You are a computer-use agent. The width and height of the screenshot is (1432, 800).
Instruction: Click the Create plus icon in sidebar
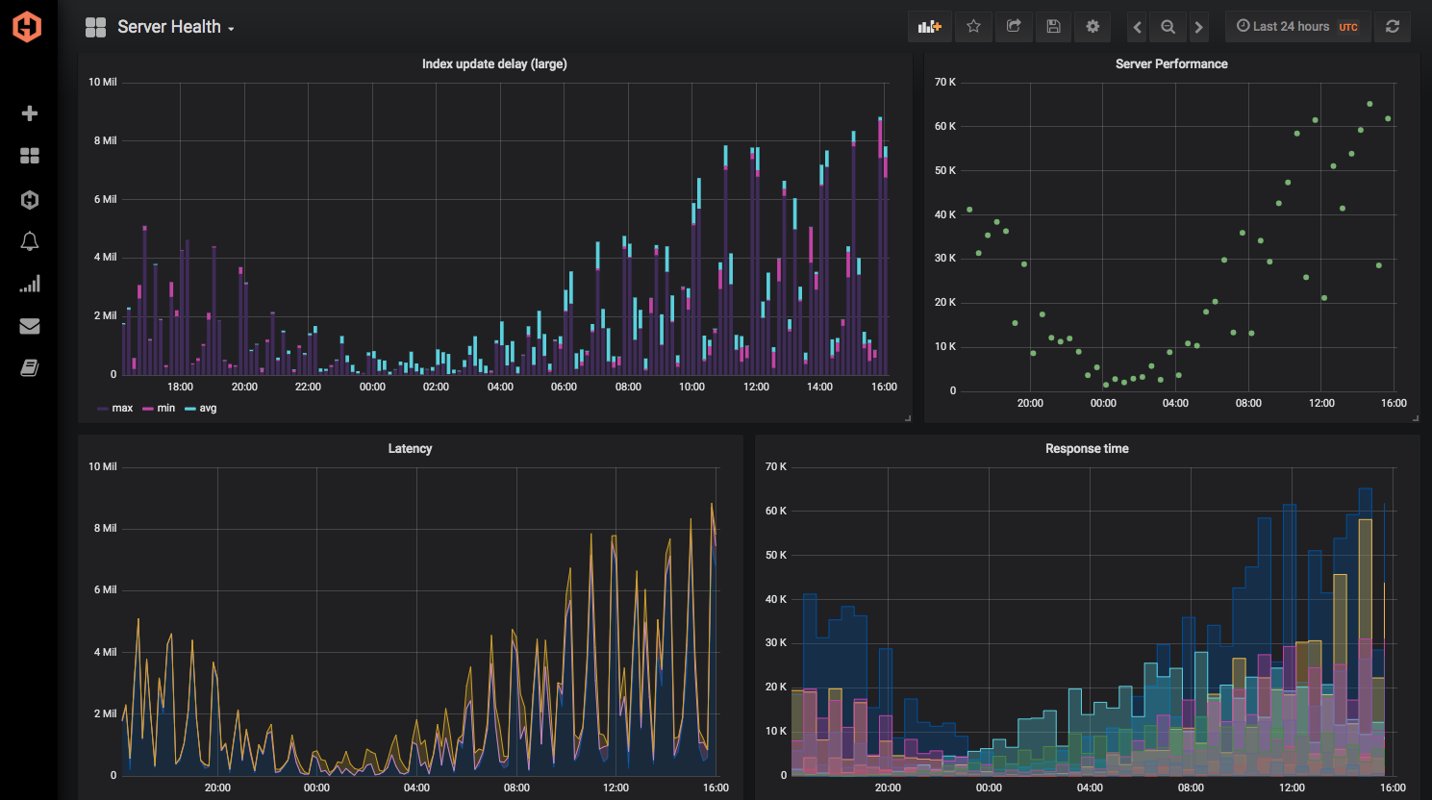coord(29,112)
